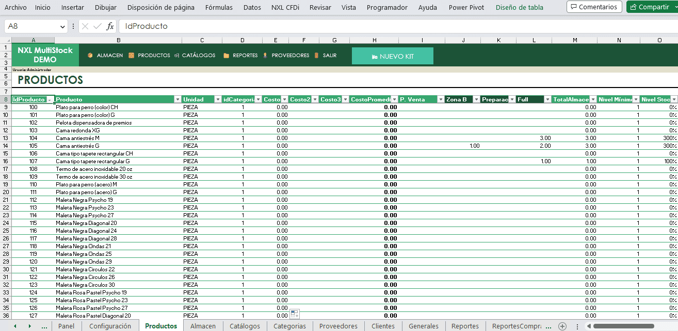
Task: Switch to the Generales sheet tab
Action: pyautogui.click(x=424, y=326)
